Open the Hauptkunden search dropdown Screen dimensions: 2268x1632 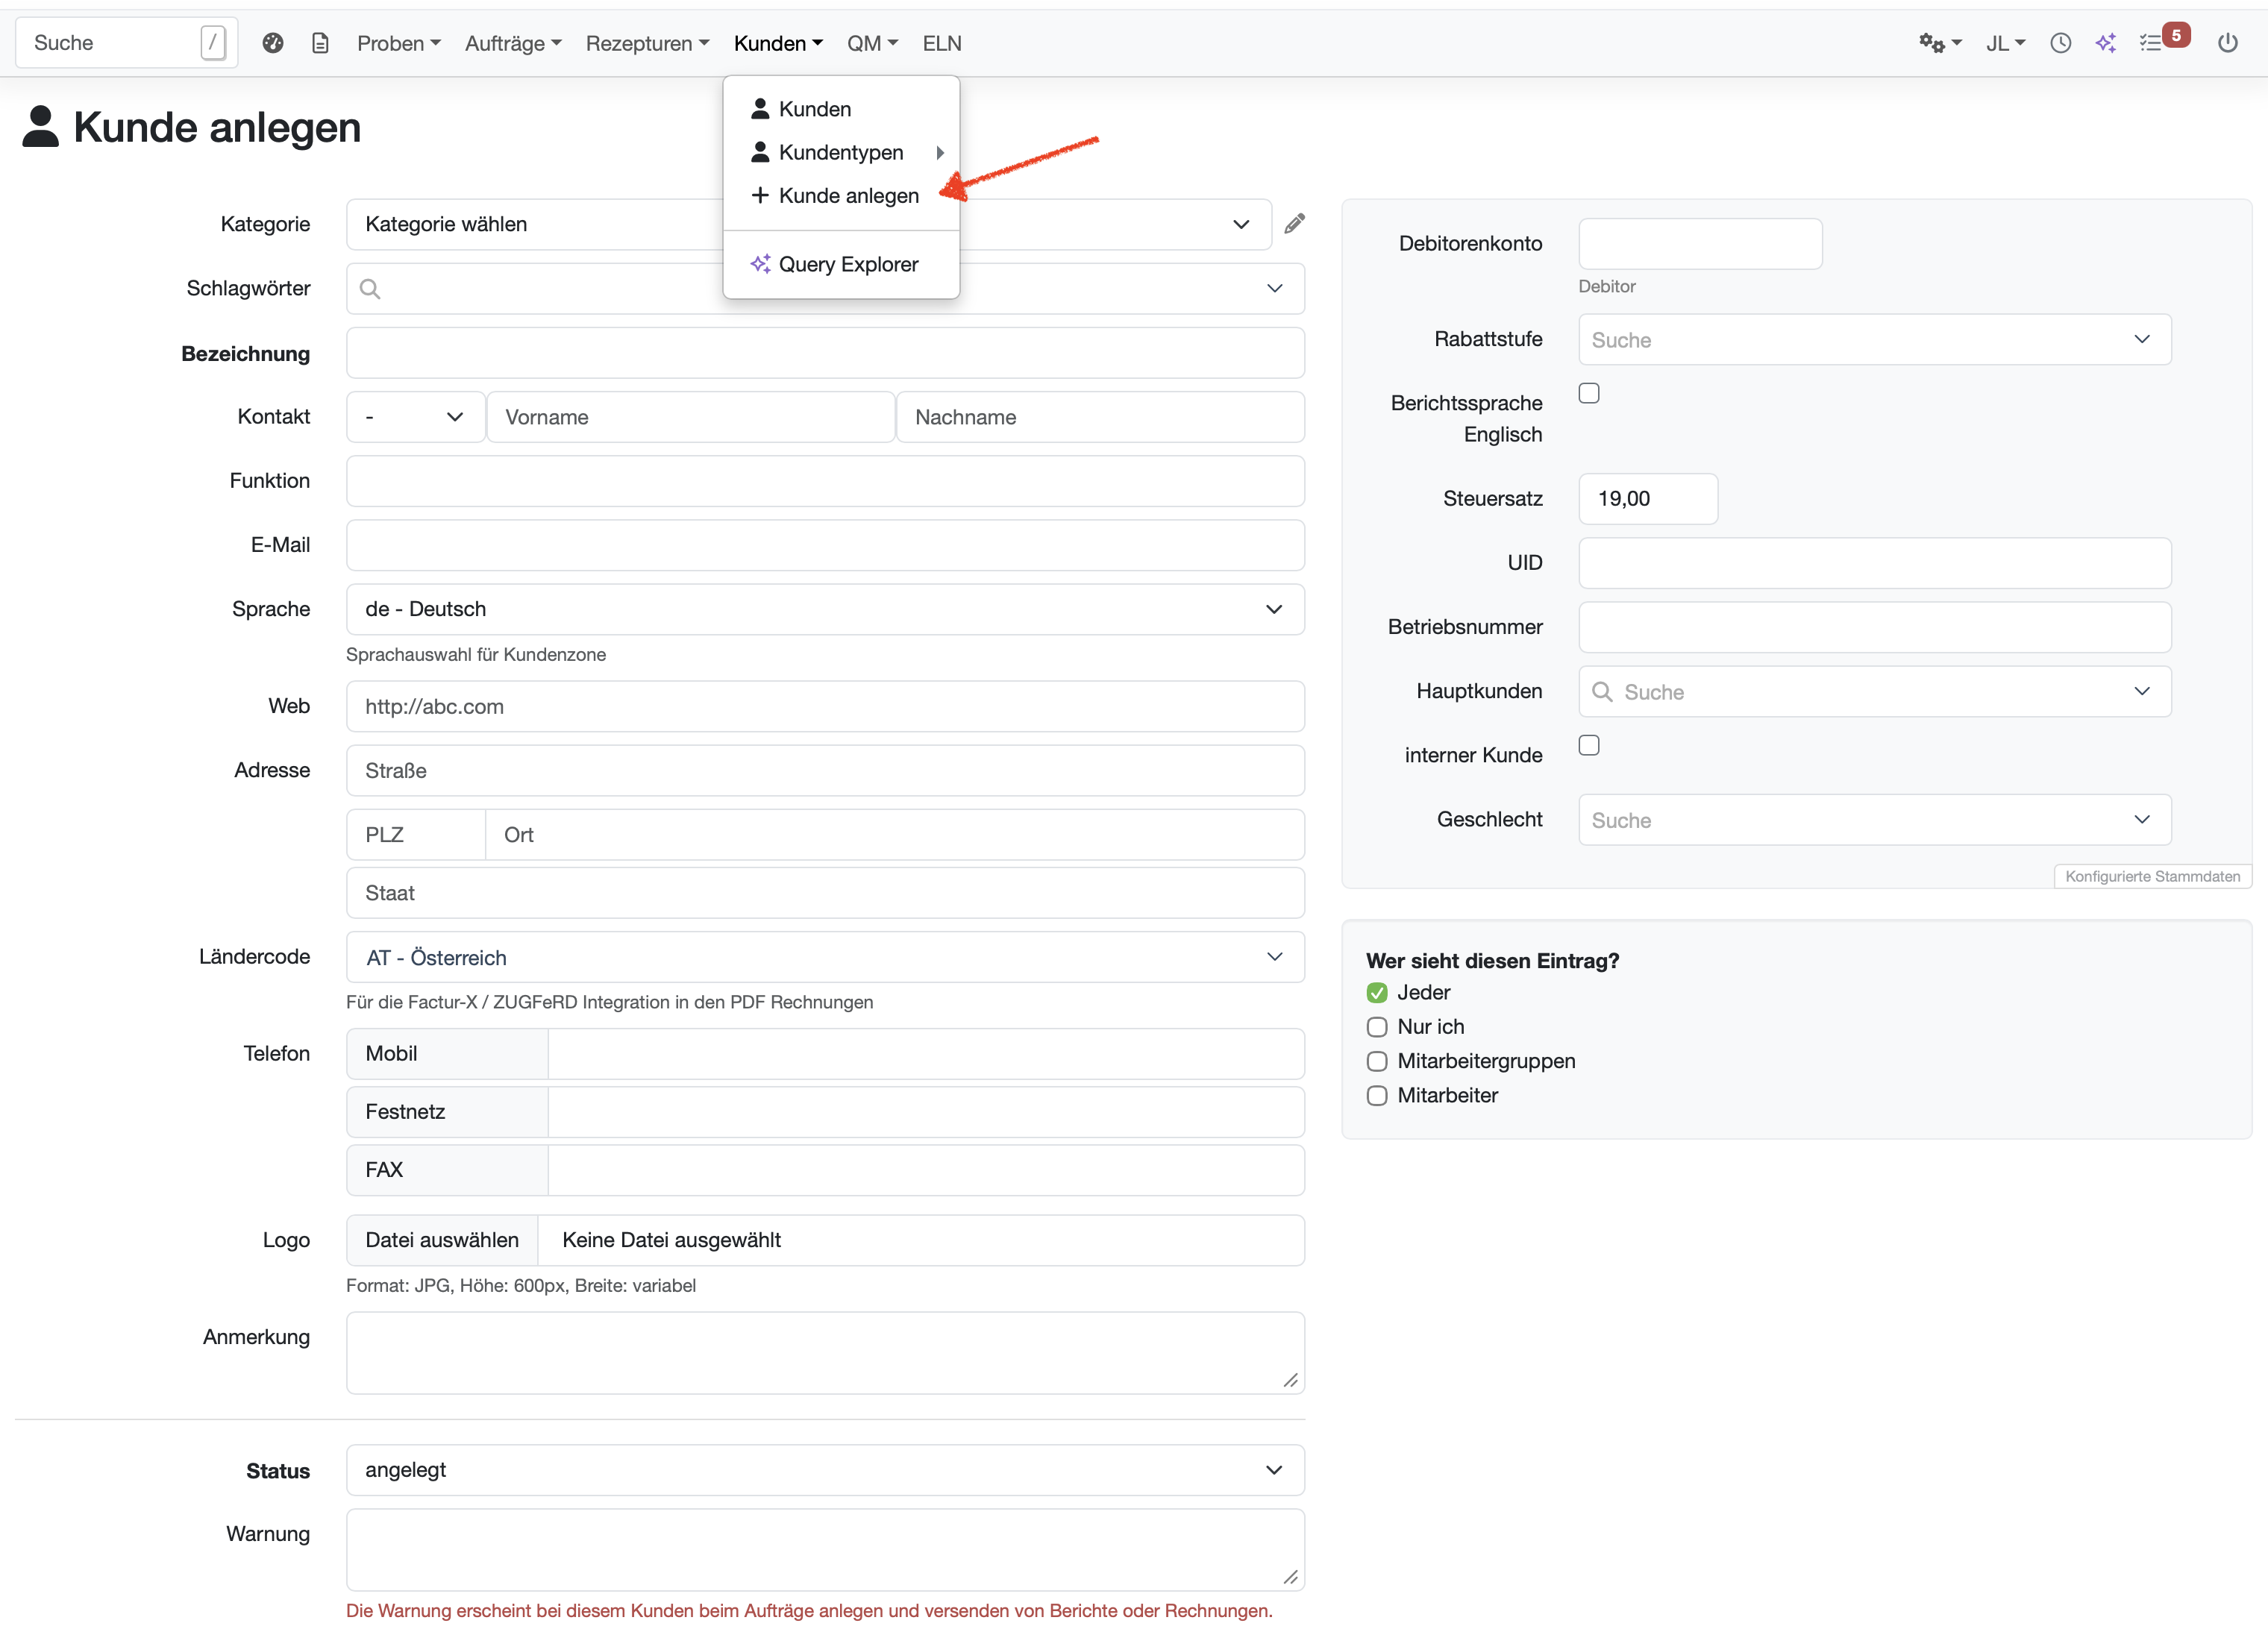(x=1875, y=692)
